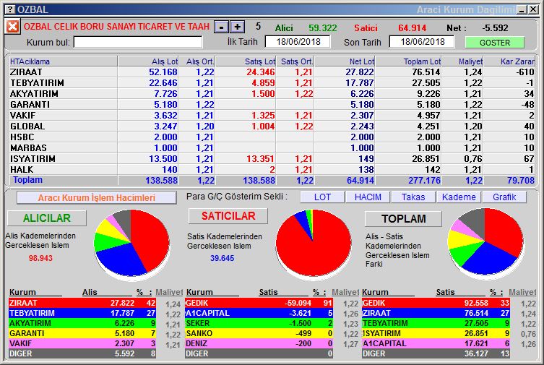Sort by Toplam Lot column header

pos(409,61)
